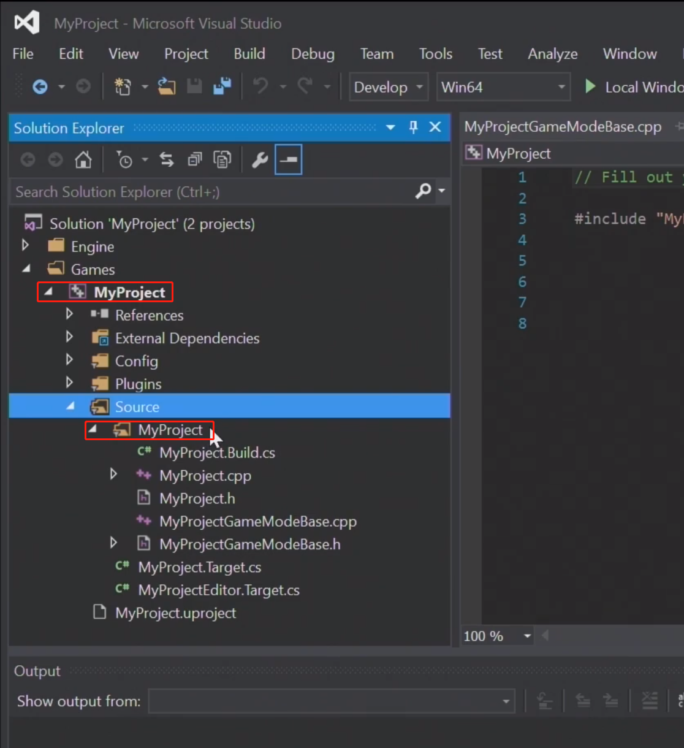This screenshot has height=748, width=684.
Task: Click the Visual Studio logo icon
Action: coord(27,23)
